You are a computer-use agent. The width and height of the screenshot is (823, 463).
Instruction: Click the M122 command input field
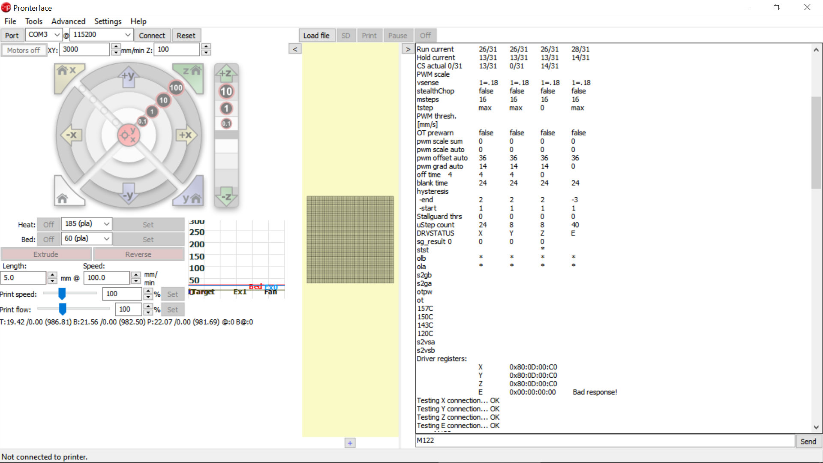pyautogui.click(x=604, y=440)
